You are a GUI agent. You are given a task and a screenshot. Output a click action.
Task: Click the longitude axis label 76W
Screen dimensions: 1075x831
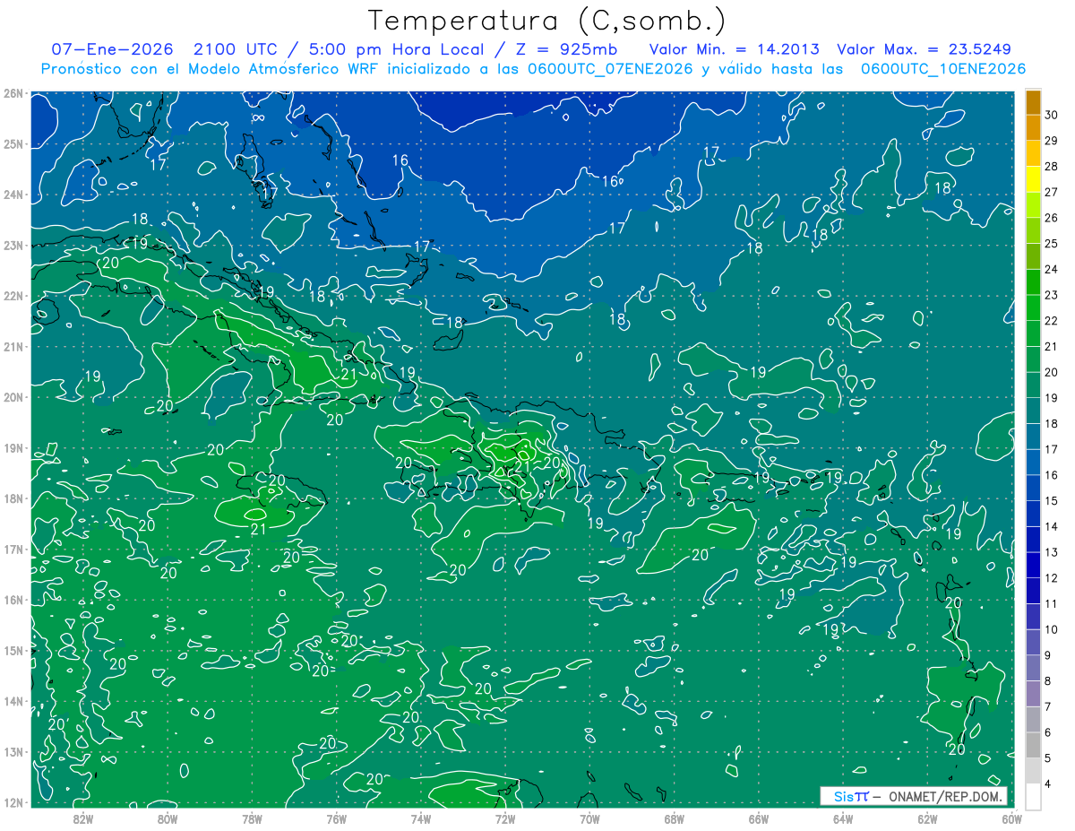pyautogui.click(x=336, y=819)
